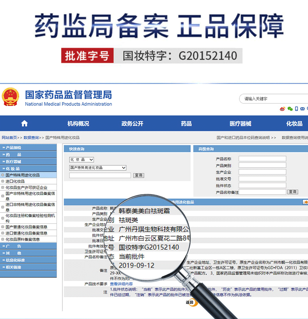Click the orange arrow icon on results header
Screen dimensions: 308x319
(305, 202)
